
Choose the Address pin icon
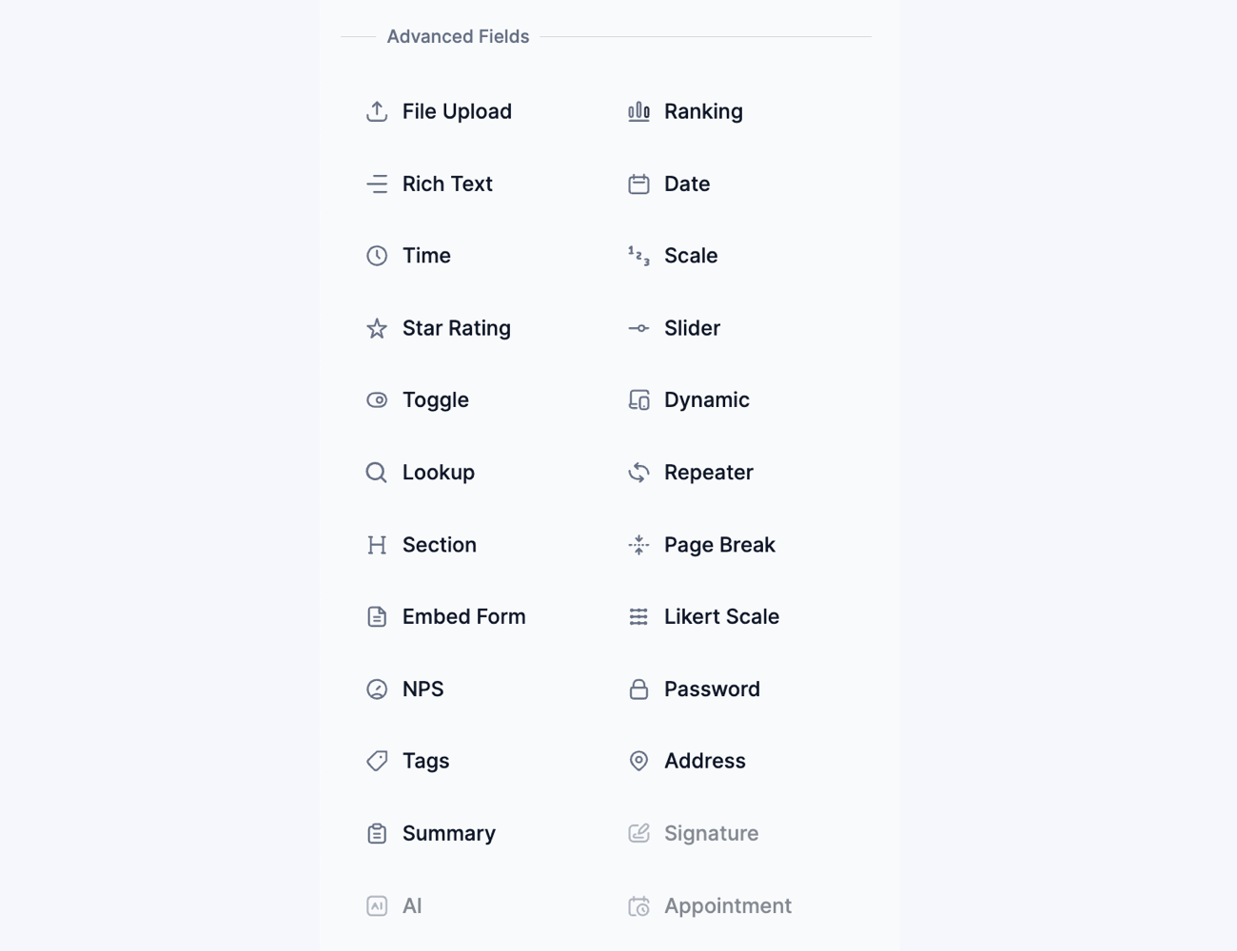point(638,761)
